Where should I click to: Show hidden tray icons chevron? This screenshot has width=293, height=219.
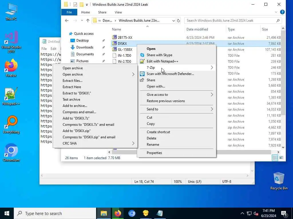click(x=242, y=213)
